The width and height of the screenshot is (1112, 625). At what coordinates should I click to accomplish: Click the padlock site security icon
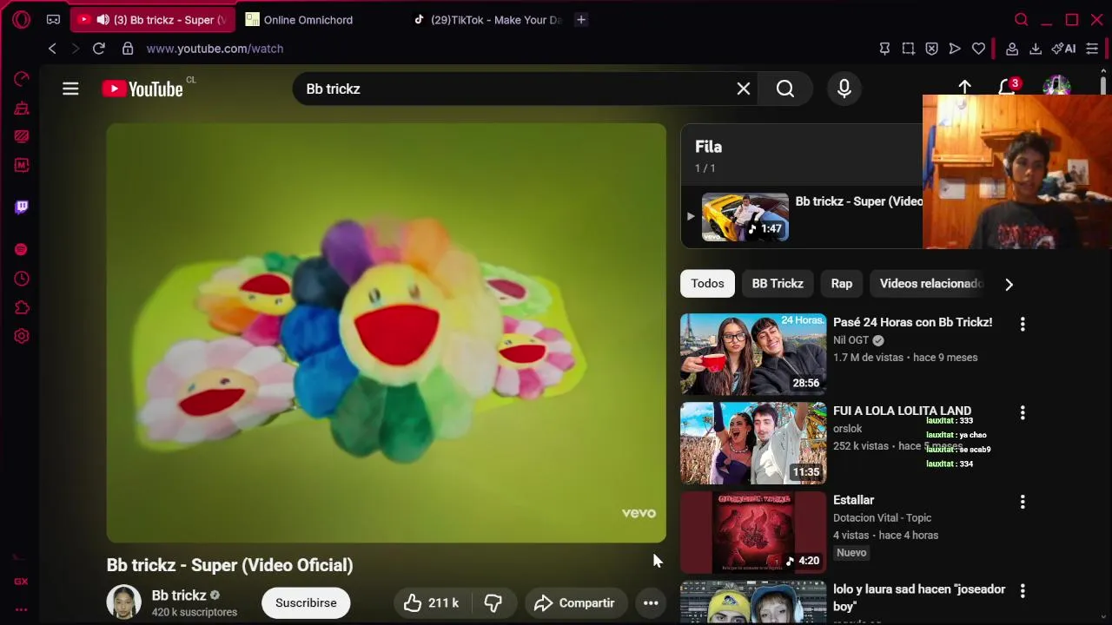(x=128, y=49)
